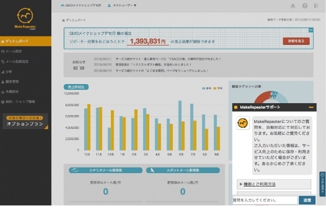The width and height of the screenshot is (326, 217).
Task: Open the ダッシュボード sidebar menu item
Action: click(26, 41)
